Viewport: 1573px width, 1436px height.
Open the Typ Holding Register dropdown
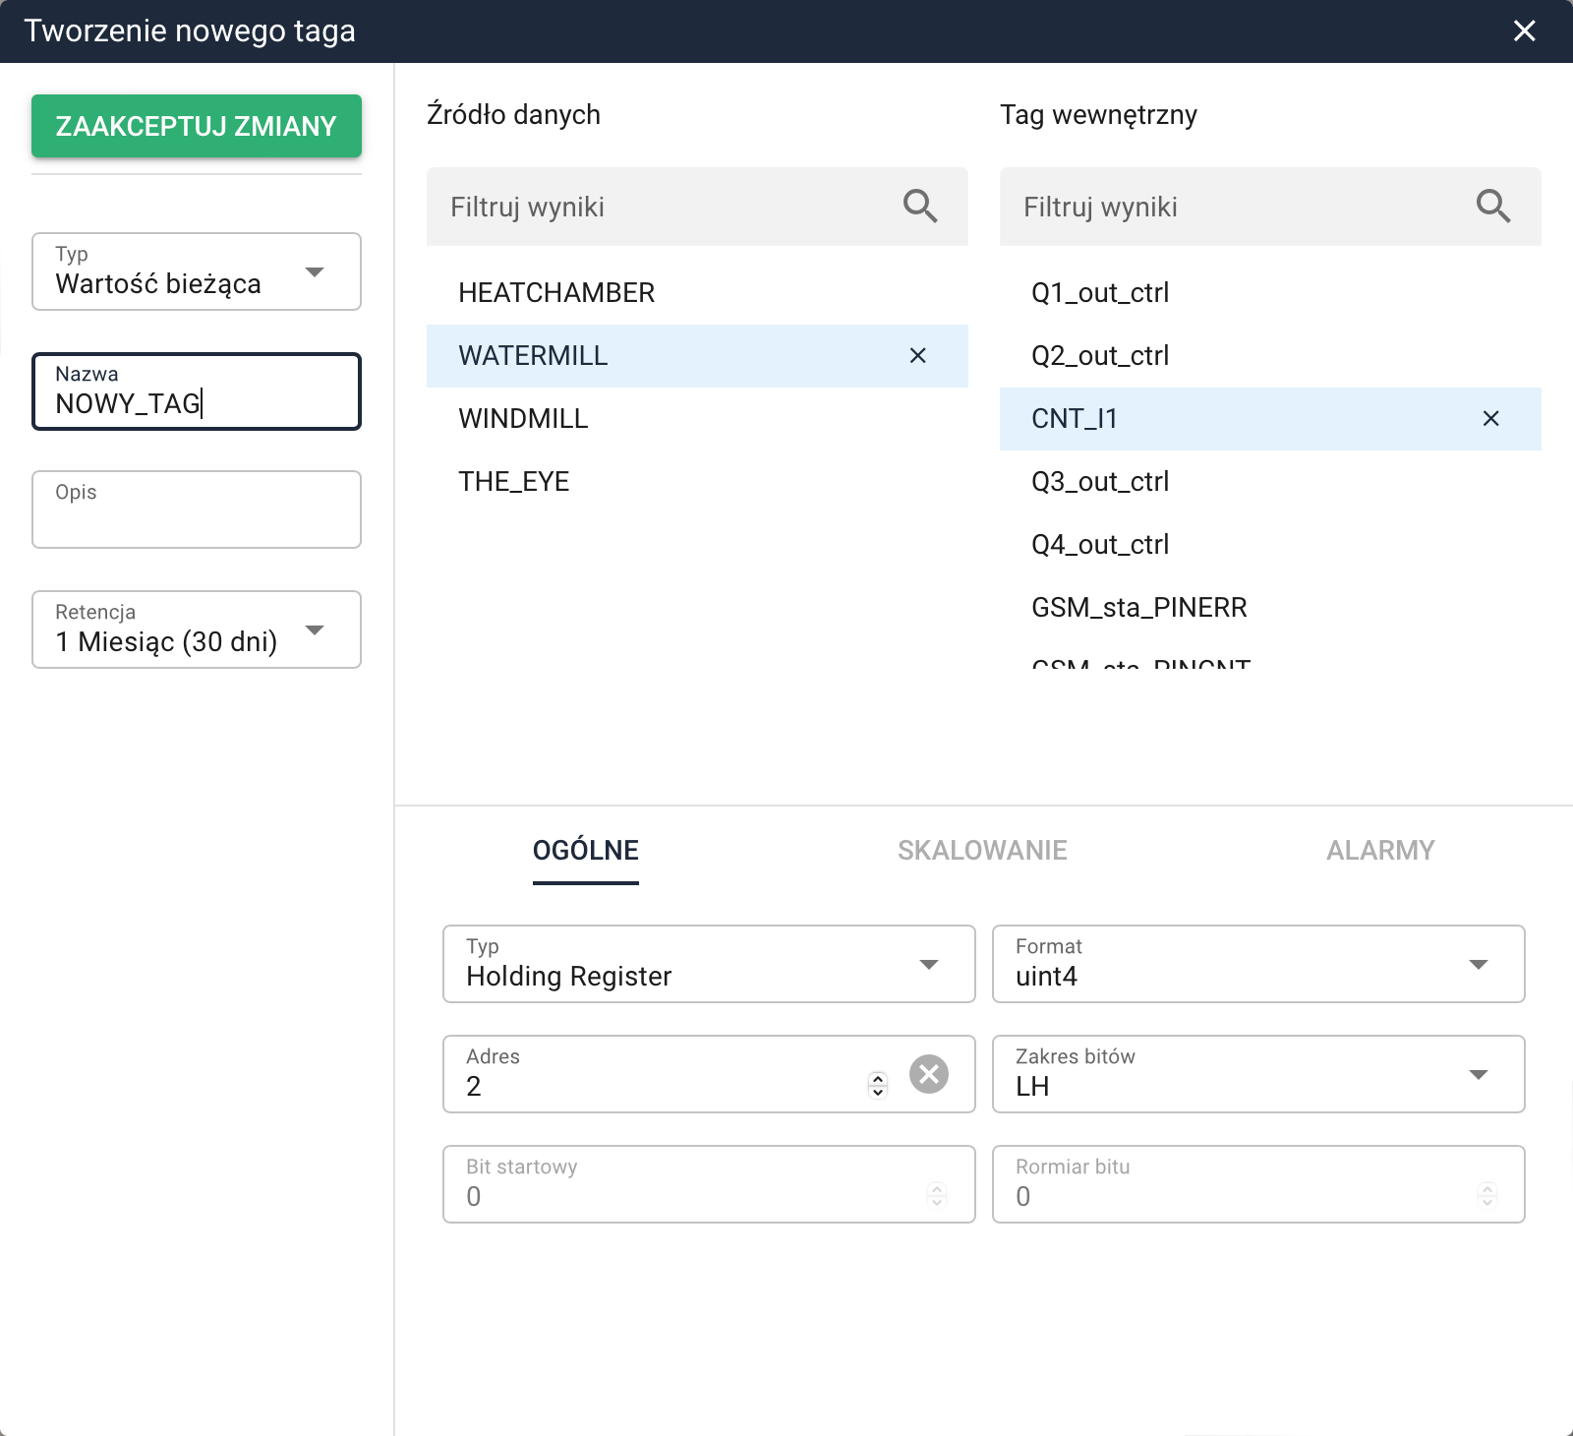click(709, 964)
